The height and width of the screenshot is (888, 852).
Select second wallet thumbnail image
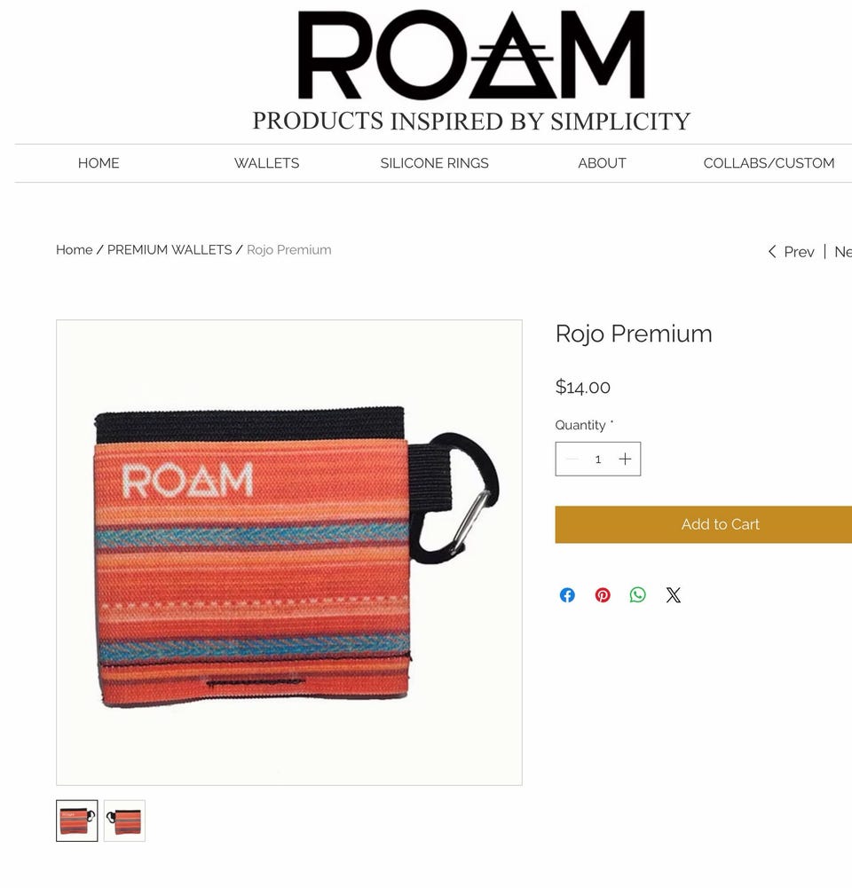click(124, 821)
